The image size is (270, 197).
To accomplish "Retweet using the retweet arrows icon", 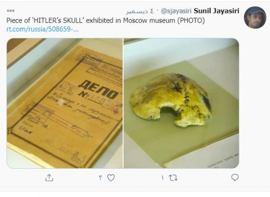I will [x=173, y=178].
